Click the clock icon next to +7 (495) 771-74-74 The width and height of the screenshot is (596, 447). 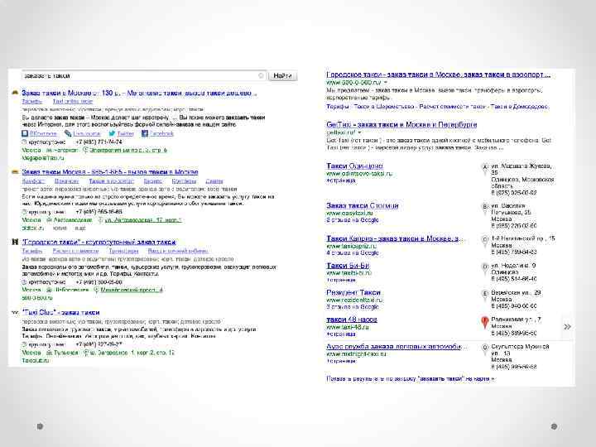[24, 142]
